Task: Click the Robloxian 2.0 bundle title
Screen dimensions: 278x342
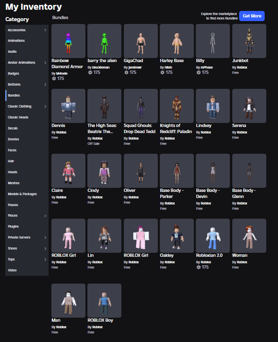Action: click(209, 255)
